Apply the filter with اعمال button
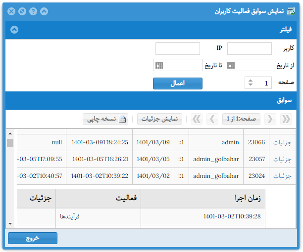Screen dimensions: 303x252 (x=178, y=84)
